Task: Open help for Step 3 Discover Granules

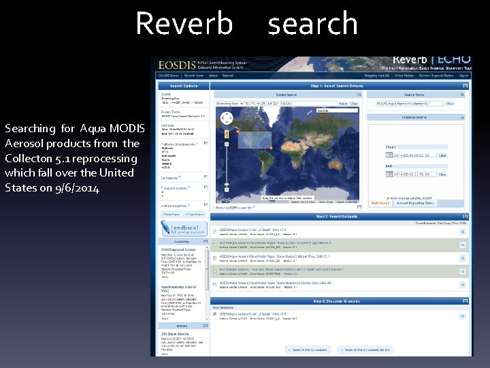Action: pyautogui.click(x=465, y=301)
